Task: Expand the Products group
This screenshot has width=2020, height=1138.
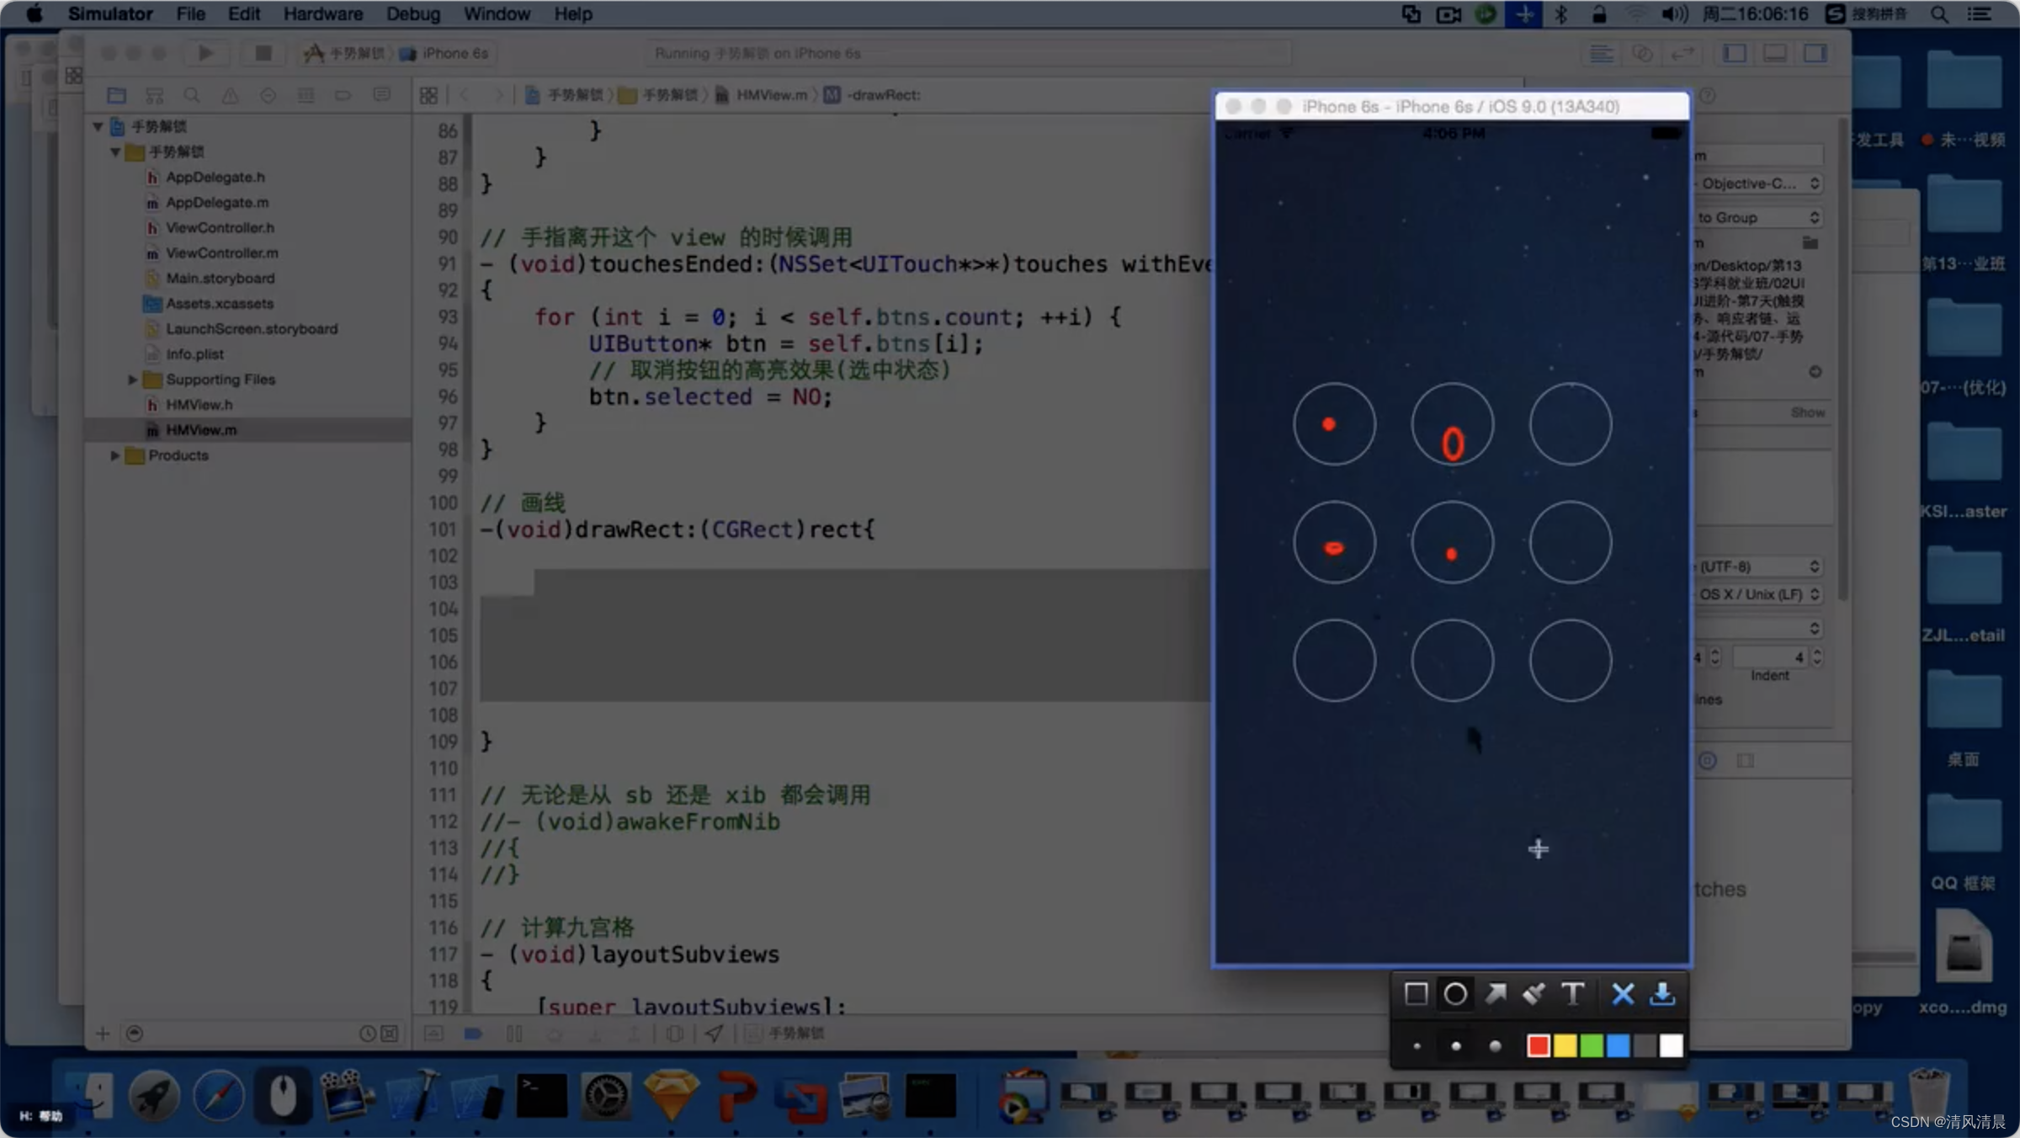Action: click(x=115, y=455)
